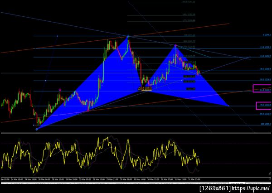Click the 28 Mar 12:00 time label
Screen dimensions: 272x193
(58, 179)
